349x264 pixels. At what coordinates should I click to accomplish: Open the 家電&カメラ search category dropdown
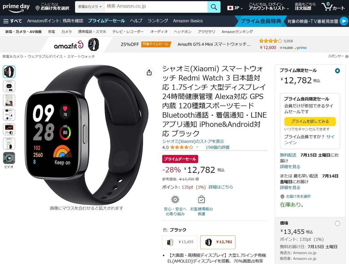[x=90, y=7]
